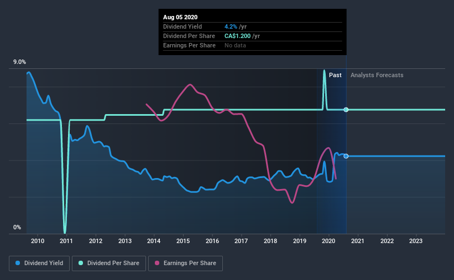Click the blue Dividend Yield legend dot
454x280 pixels.
tap(18, 263)
